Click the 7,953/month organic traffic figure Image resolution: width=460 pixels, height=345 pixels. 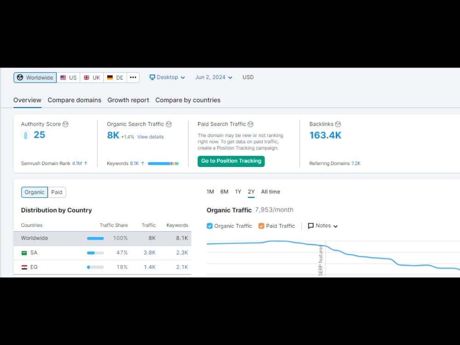click(274, 210)
